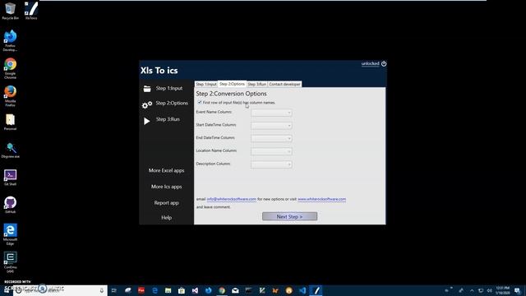This screenshot has height=296, width=526.
Task: Open www.whiterocksoftware.com link
Action: tap(321, 199)
